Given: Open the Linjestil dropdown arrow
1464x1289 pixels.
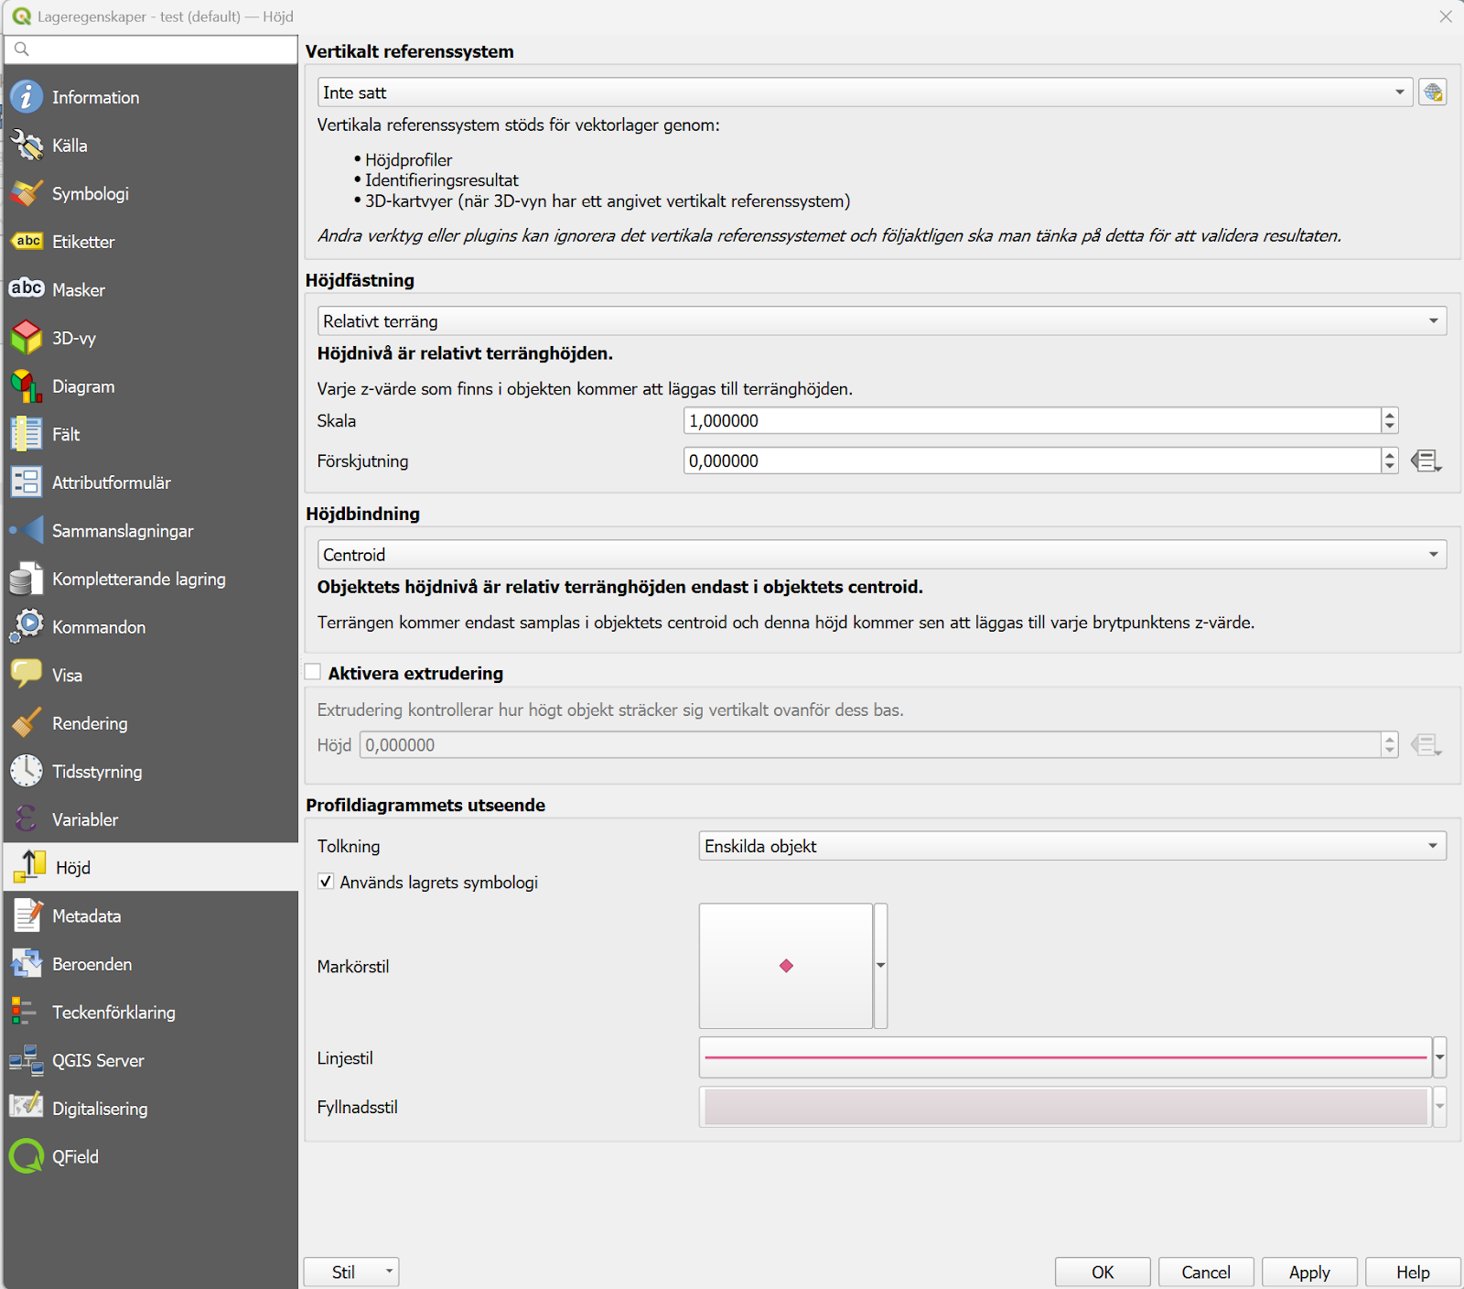Looking at the screenshot, I should [x=1439, y=1057].
